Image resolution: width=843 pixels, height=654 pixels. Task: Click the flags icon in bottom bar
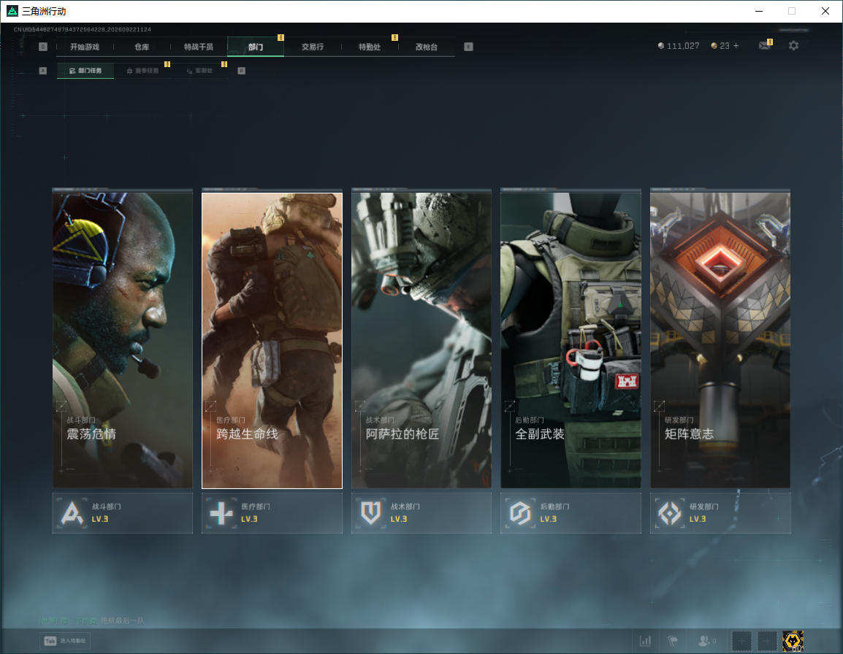673,641
